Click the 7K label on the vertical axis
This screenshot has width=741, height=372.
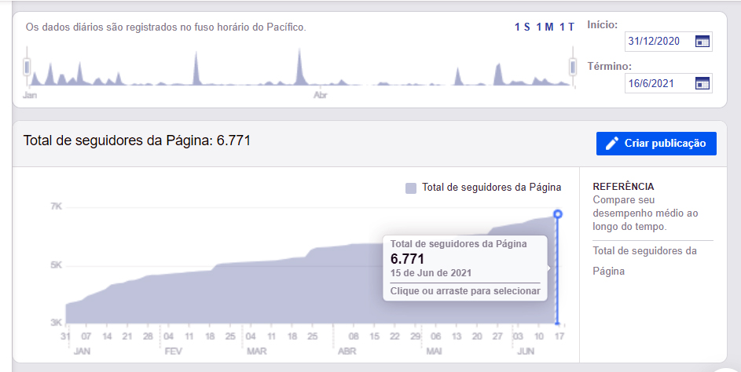point(57,206)
